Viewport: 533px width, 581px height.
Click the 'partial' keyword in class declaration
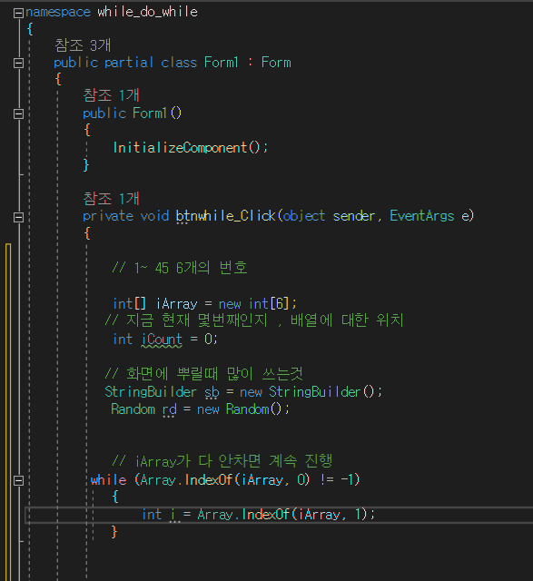coord(129,63)
